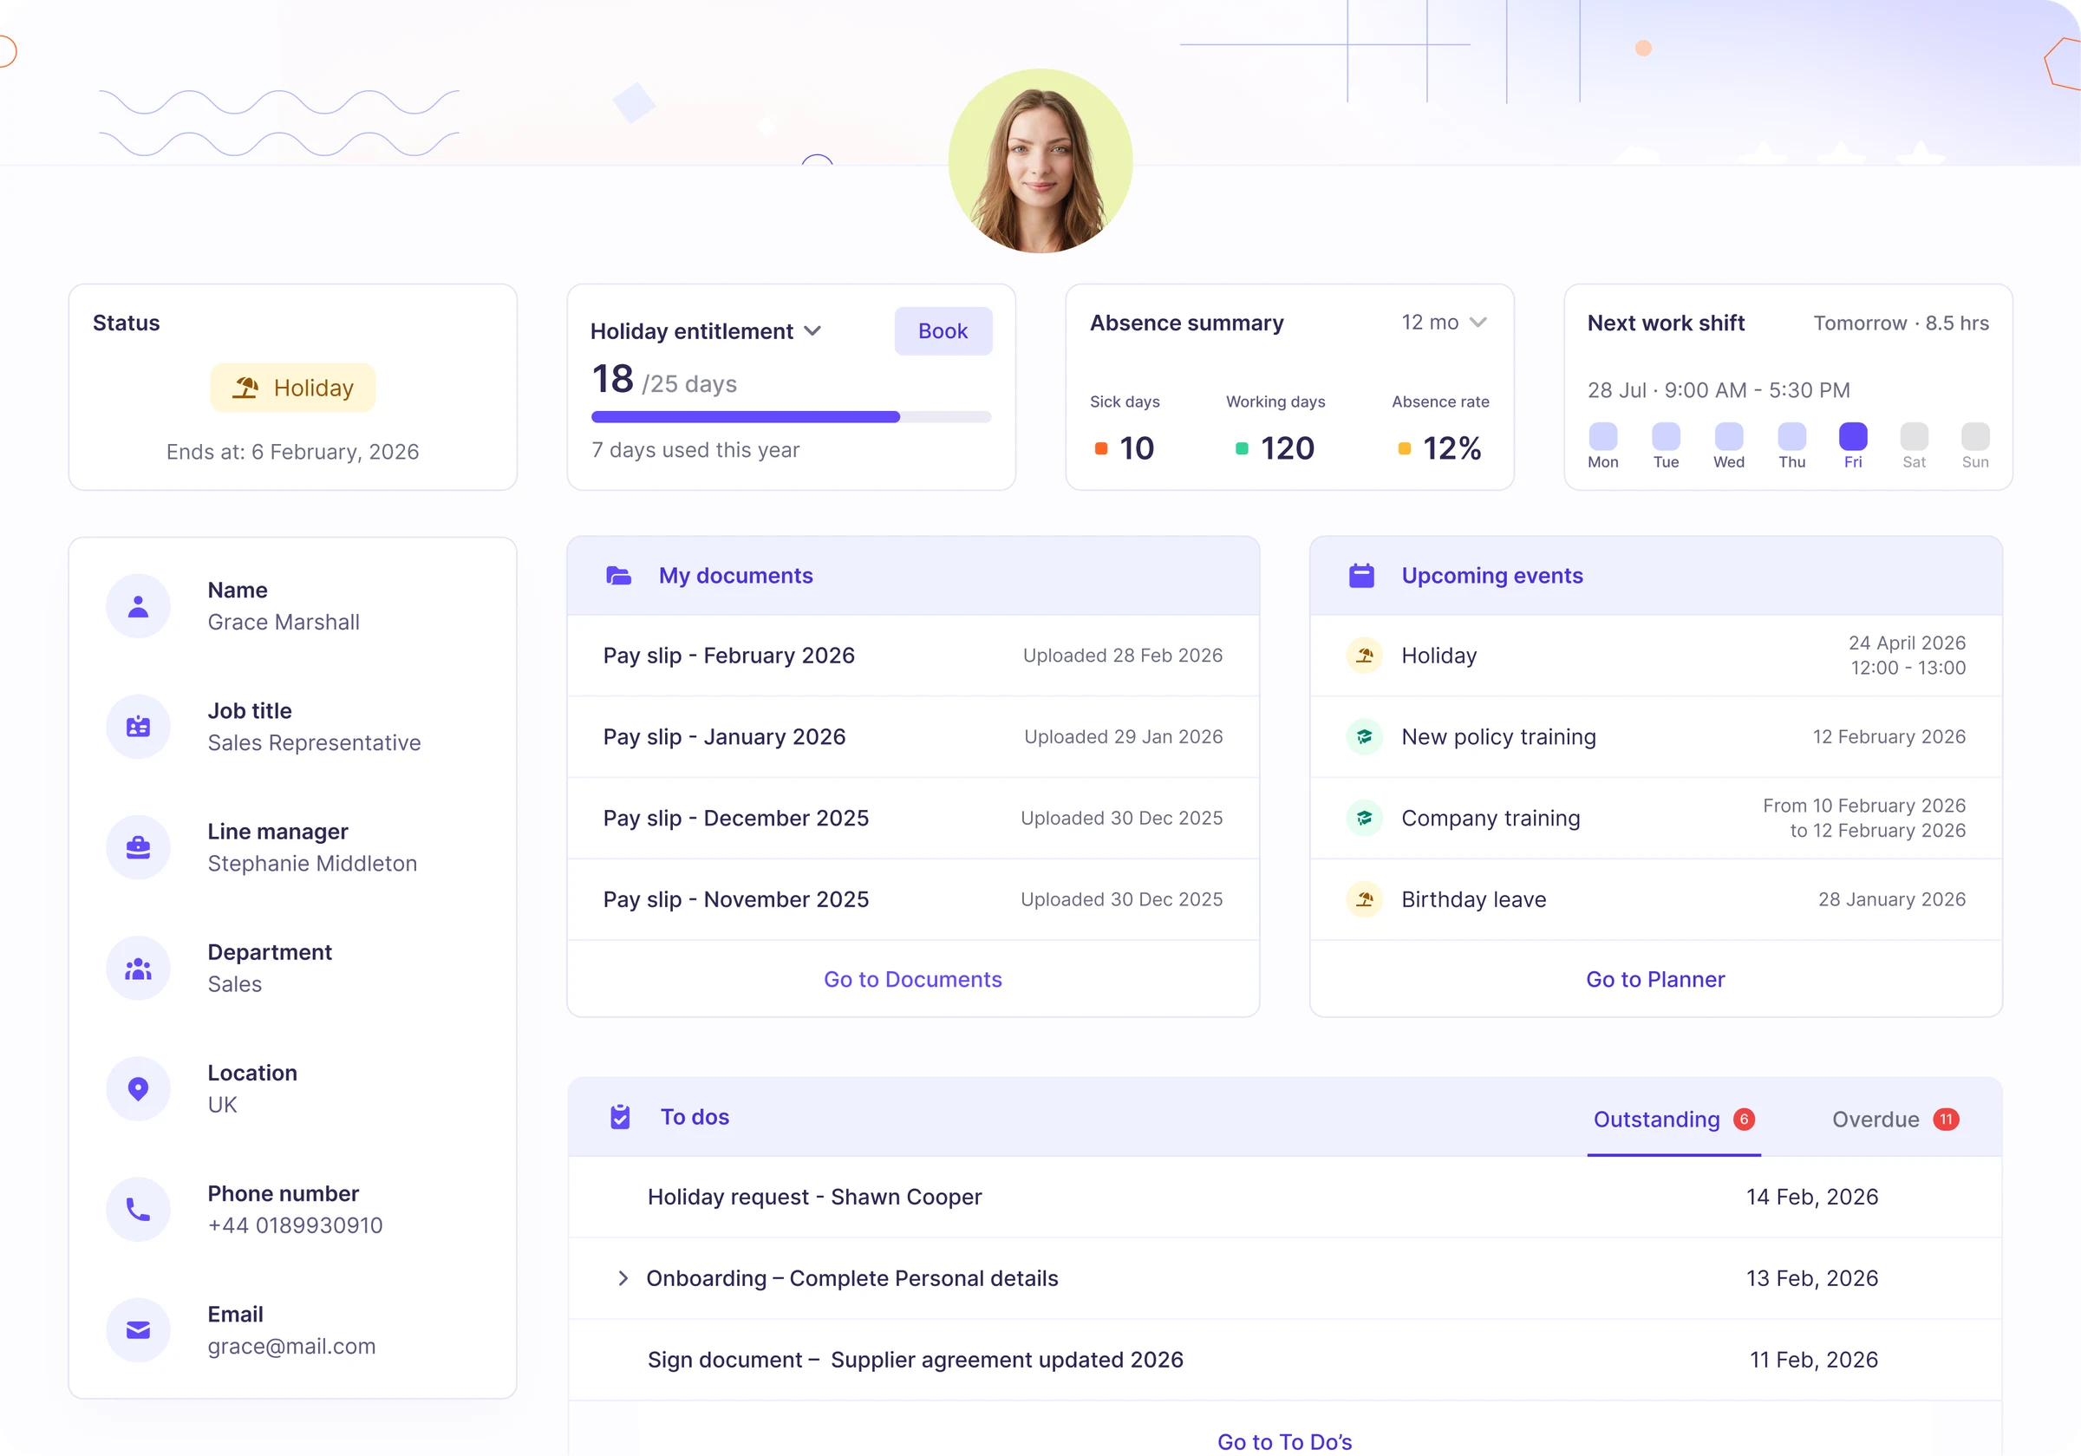Click the Holiday status badge
Image resolution: width=2081 pixels, height=1456 pixels.
tap(293, 388)
